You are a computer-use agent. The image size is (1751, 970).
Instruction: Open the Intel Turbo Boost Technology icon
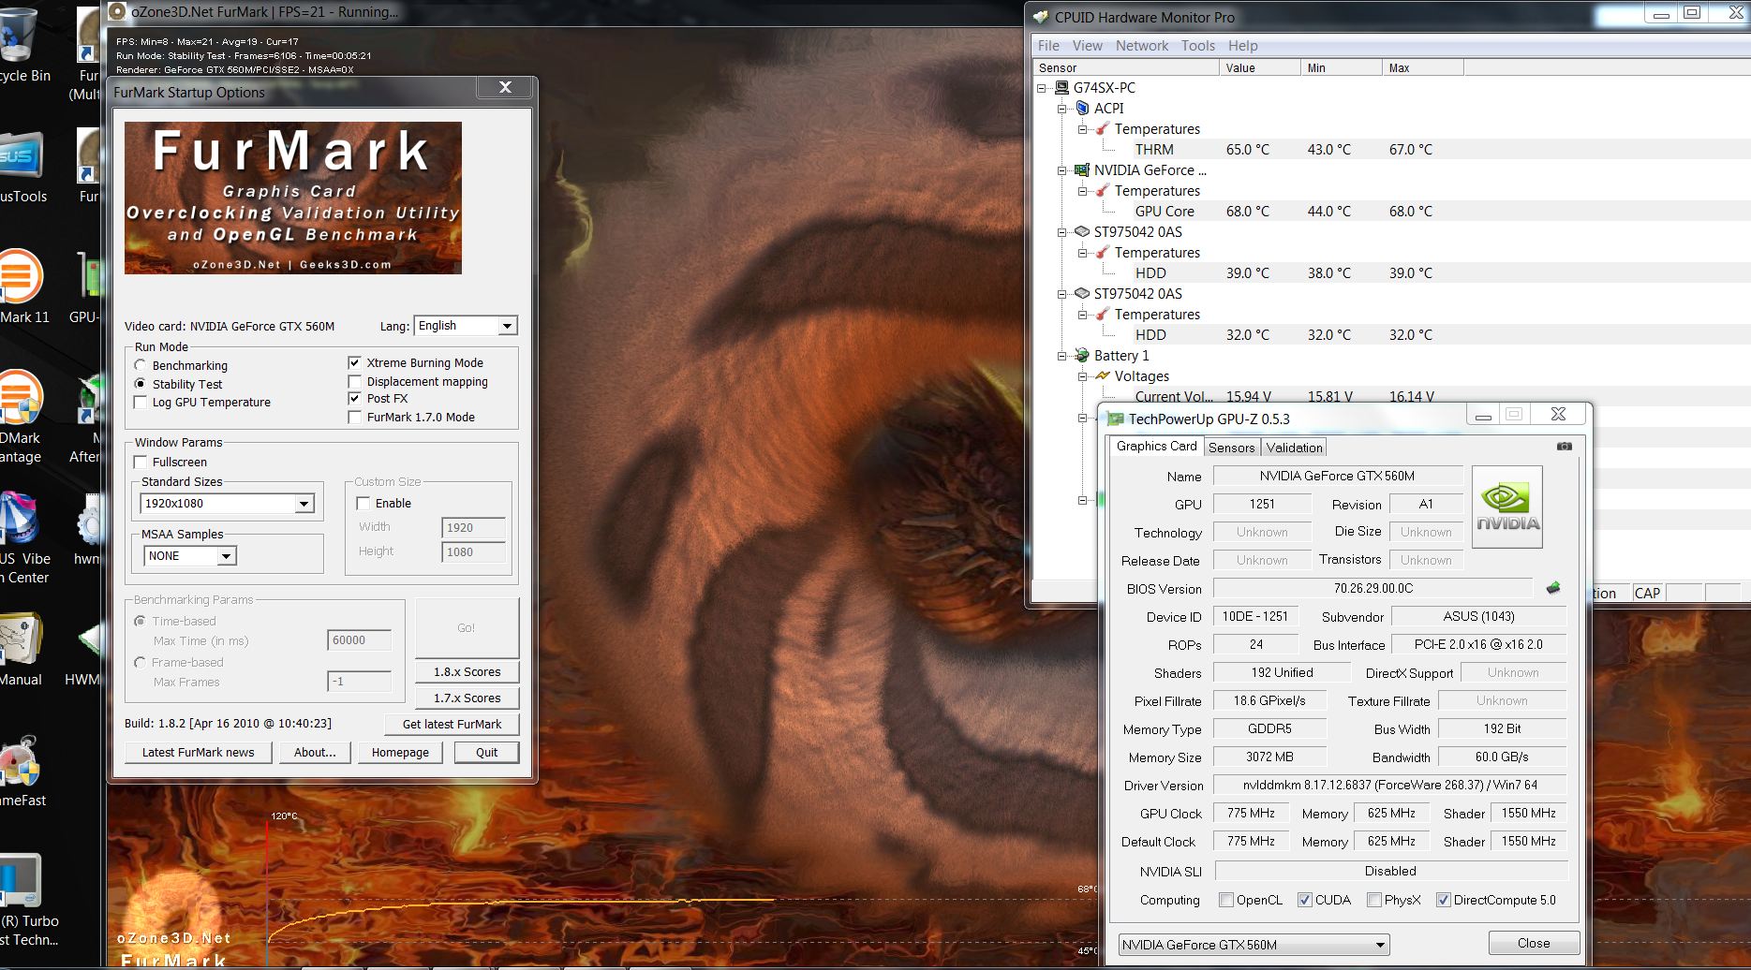pyautogui.click(x=19, y=881)
